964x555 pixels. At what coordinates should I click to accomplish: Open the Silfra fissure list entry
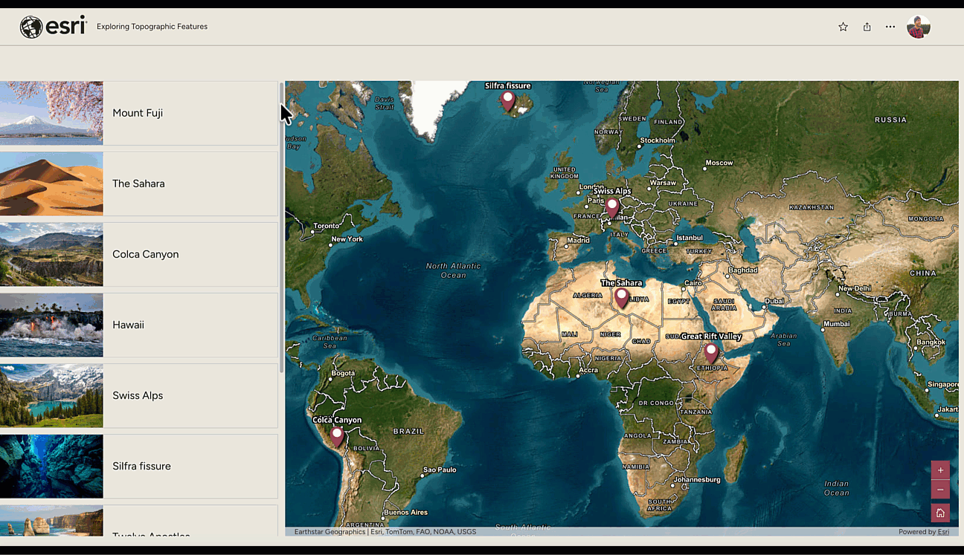pyautogui.click(x=138, y=466)
